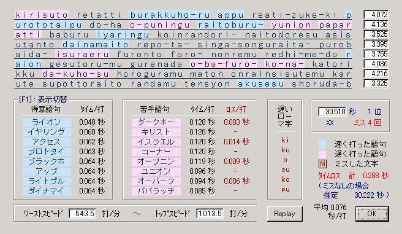Viewport: 402px width, 234px height.
Task: Select the top speed field 1013.5
Action: (x=210, y=214)
